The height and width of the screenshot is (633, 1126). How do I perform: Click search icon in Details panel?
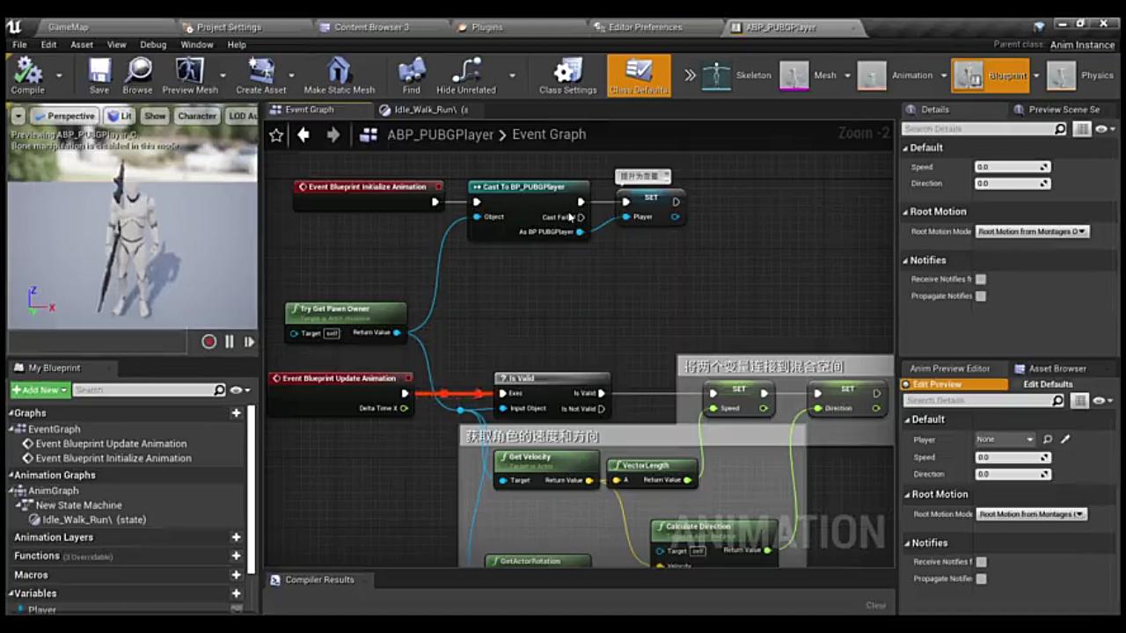(x=1060, y=129)
